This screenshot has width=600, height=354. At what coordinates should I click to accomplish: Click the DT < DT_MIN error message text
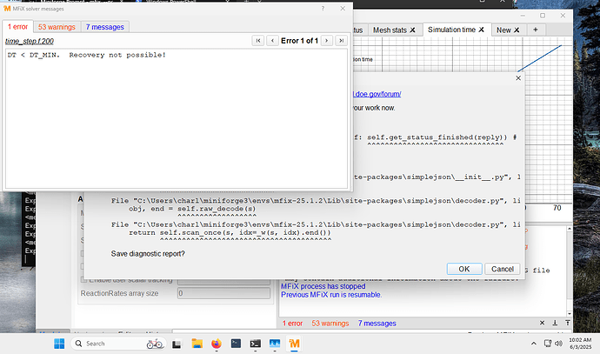coord(86,55)
